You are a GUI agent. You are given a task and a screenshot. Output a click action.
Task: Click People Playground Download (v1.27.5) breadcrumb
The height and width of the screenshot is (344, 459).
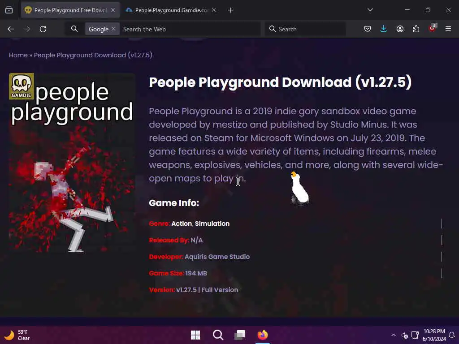tap(93, 55)
